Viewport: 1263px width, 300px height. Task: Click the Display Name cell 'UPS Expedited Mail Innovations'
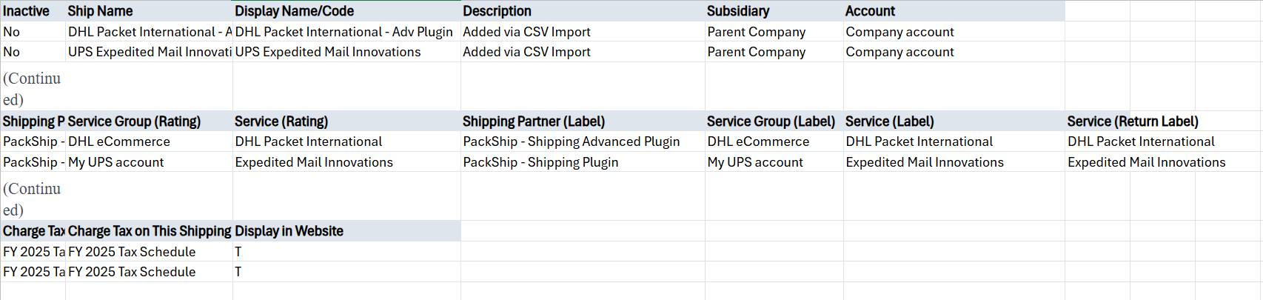(346, 52)
